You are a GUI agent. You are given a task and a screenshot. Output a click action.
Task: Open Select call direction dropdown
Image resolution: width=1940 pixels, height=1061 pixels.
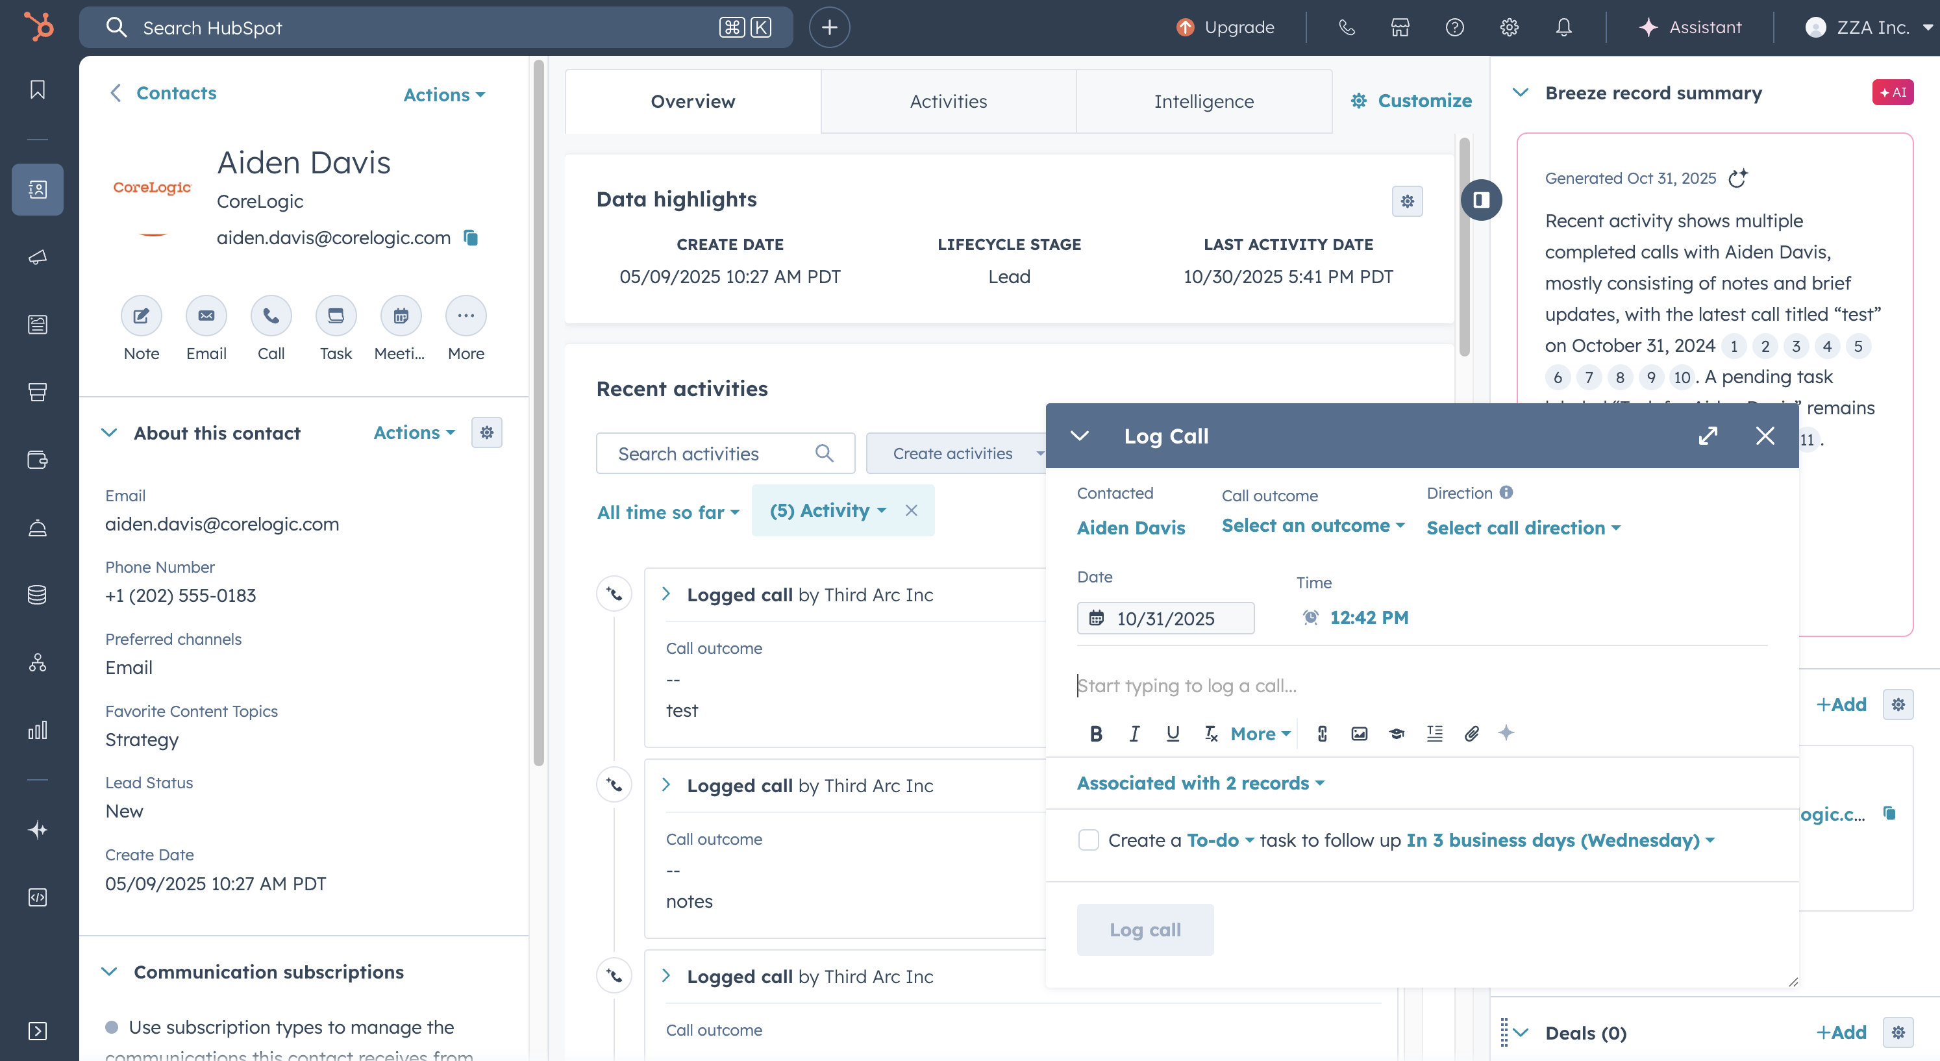coord(1523,528)
